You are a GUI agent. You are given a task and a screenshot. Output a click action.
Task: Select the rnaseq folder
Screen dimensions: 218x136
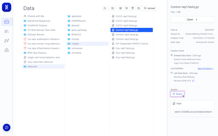click(87, 44)
